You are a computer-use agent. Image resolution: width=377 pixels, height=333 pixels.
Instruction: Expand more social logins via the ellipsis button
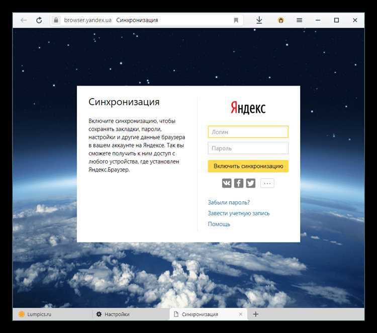267,183
